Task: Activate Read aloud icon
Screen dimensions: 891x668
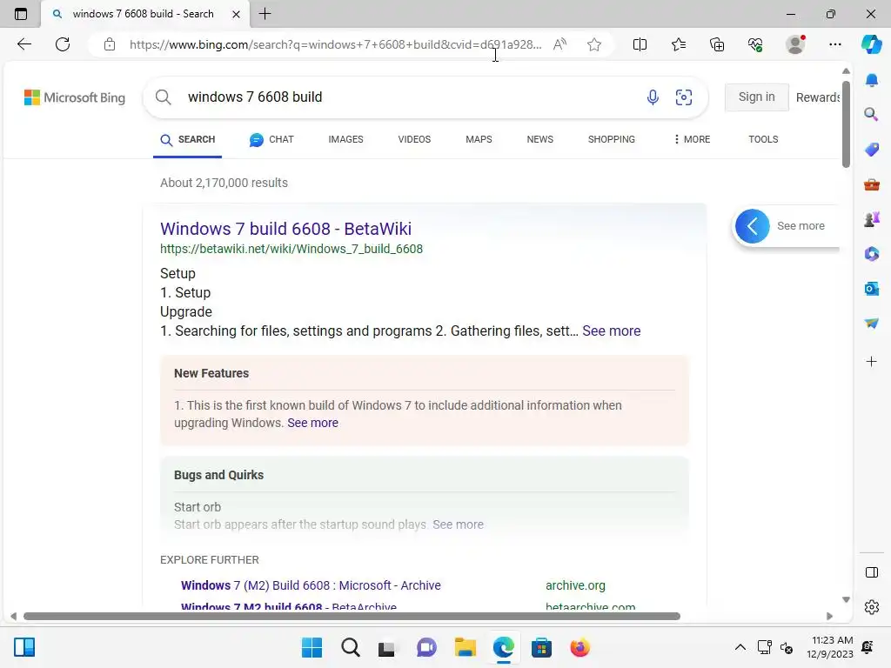Action: 559,44
